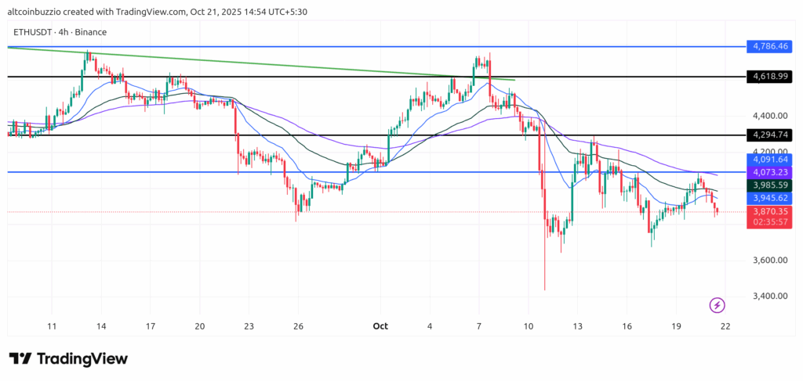The image size is (803, 381).
Task: Click the blue 3,945.62 price label
Action: [x=770, y=198]
